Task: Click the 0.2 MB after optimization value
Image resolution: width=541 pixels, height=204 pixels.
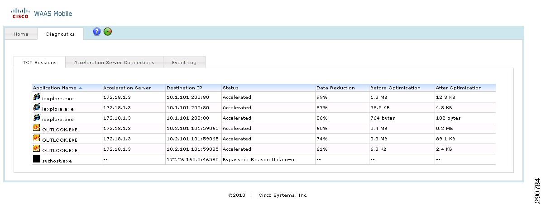Action: [x=444, y=128]
